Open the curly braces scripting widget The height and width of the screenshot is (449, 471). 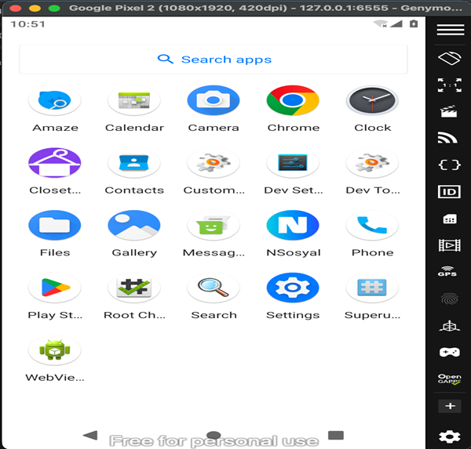449,165
